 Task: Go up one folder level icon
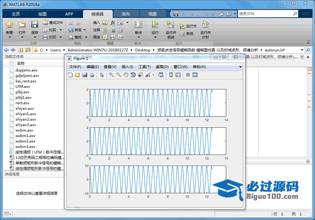(21, 50)
